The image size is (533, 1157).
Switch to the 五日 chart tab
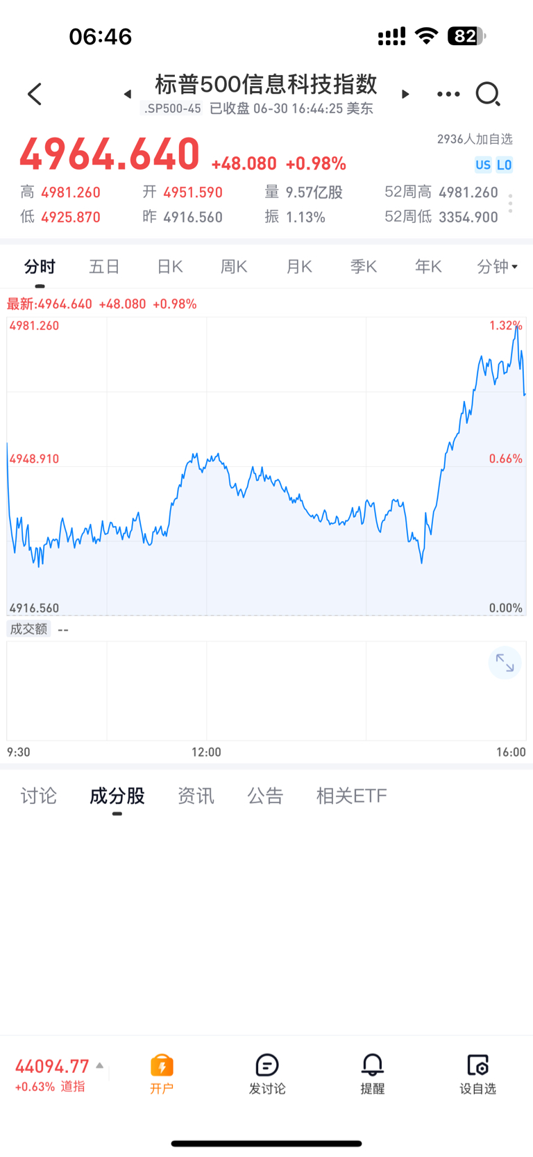click(x=105, y=266)
